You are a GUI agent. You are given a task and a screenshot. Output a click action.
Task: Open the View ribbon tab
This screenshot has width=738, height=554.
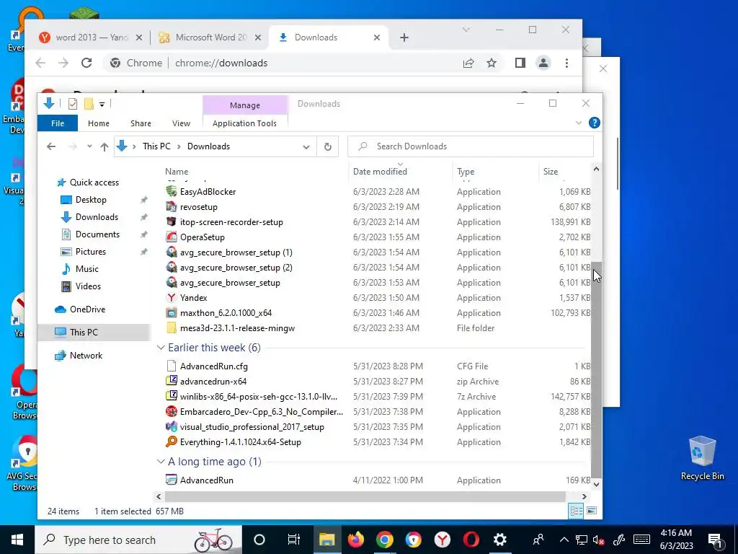[x=181, y=123]
